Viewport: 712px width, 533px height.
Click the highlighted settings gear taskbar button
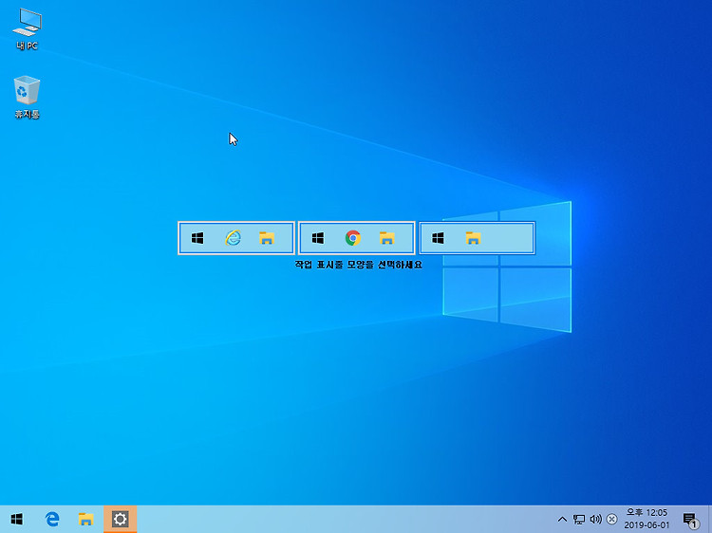(120, 519)
